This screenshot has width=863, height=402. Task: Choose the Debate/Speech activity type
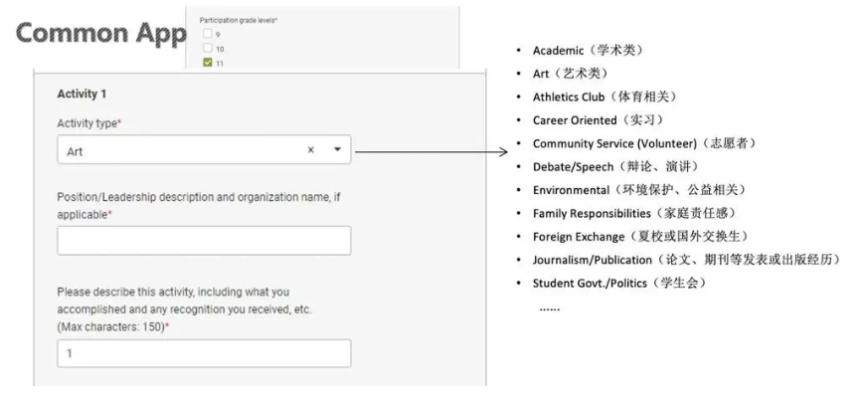(x=613, y=166)
